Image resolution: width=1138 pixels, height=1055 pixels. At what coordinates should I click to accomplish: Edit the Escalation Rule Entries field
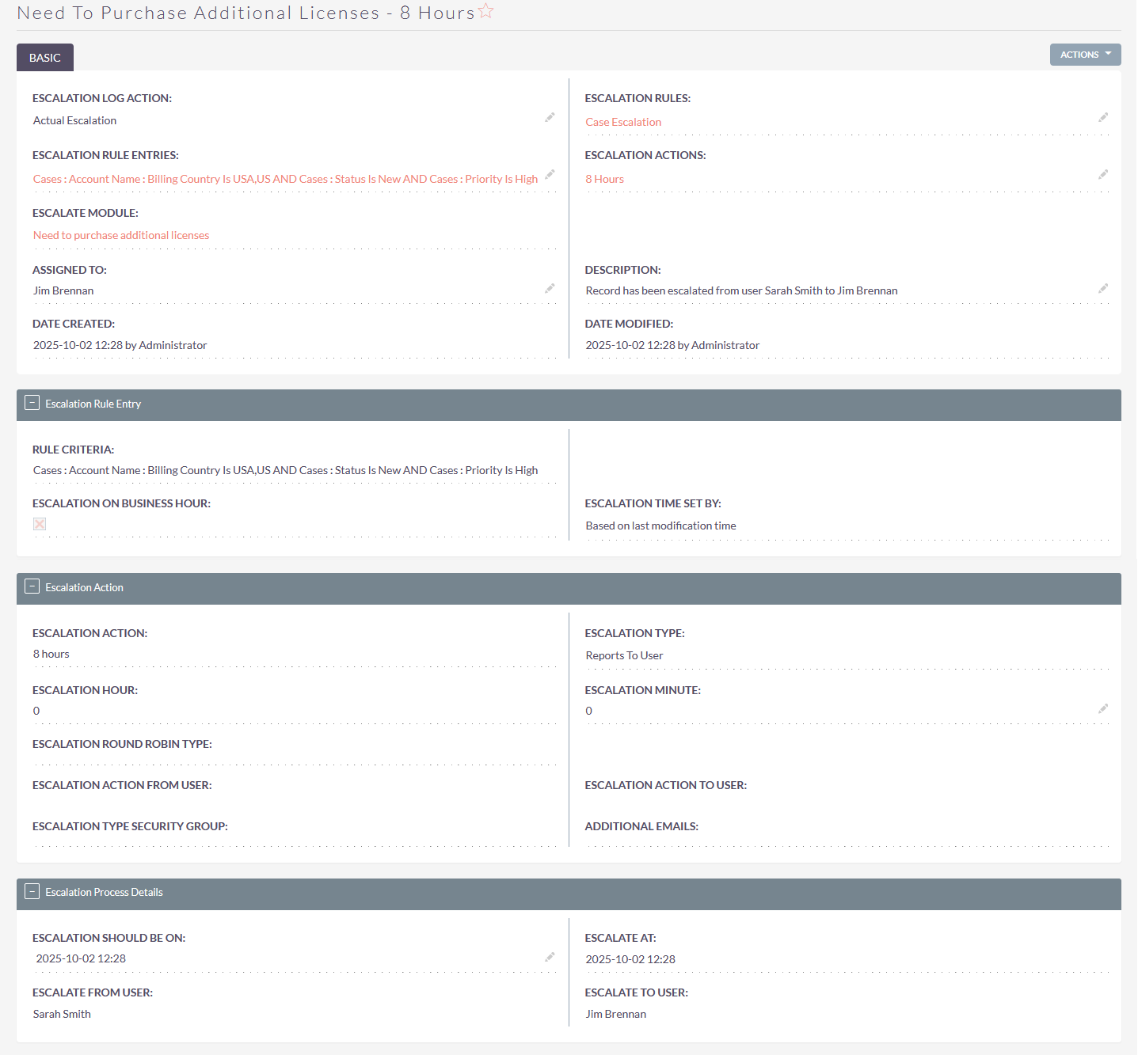click(x=550, y=175)
